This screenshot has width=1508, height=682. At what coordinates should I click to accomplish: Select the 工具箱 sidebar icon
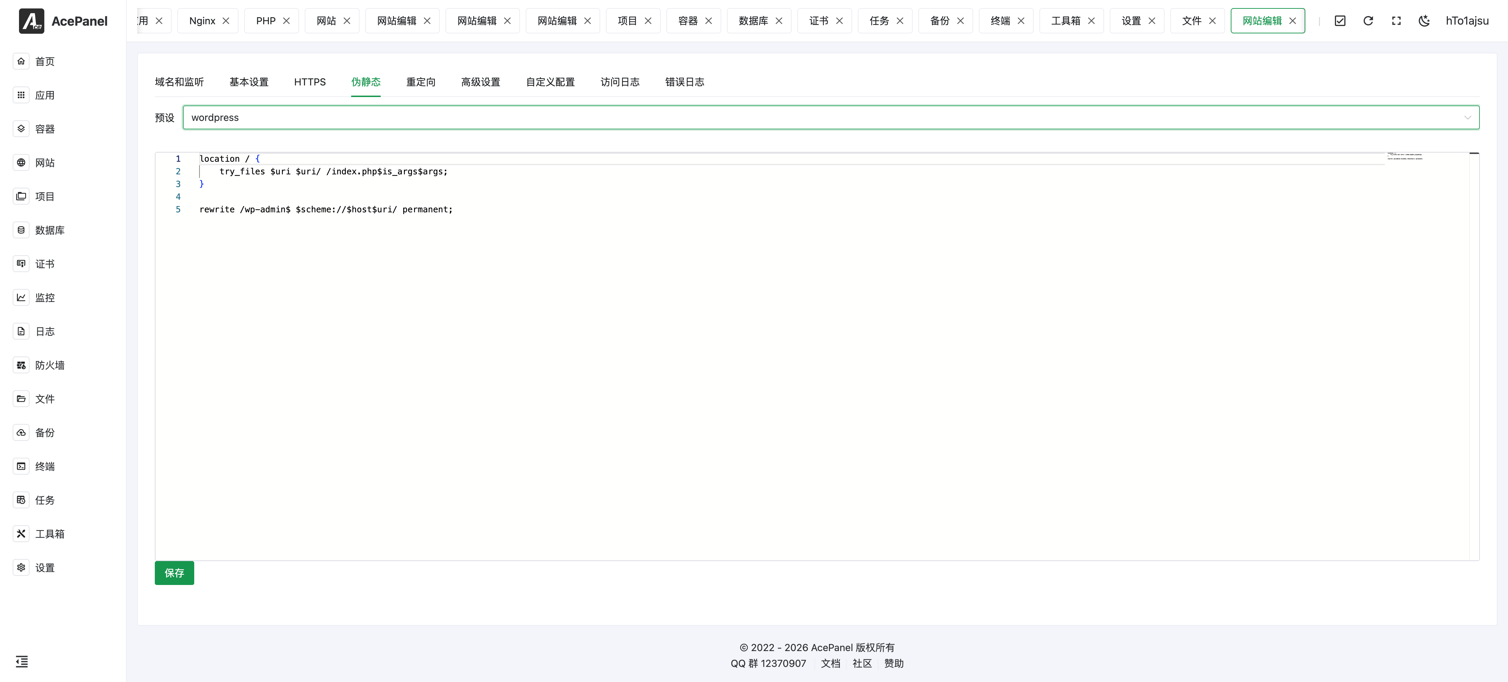(x=21, y=533)
